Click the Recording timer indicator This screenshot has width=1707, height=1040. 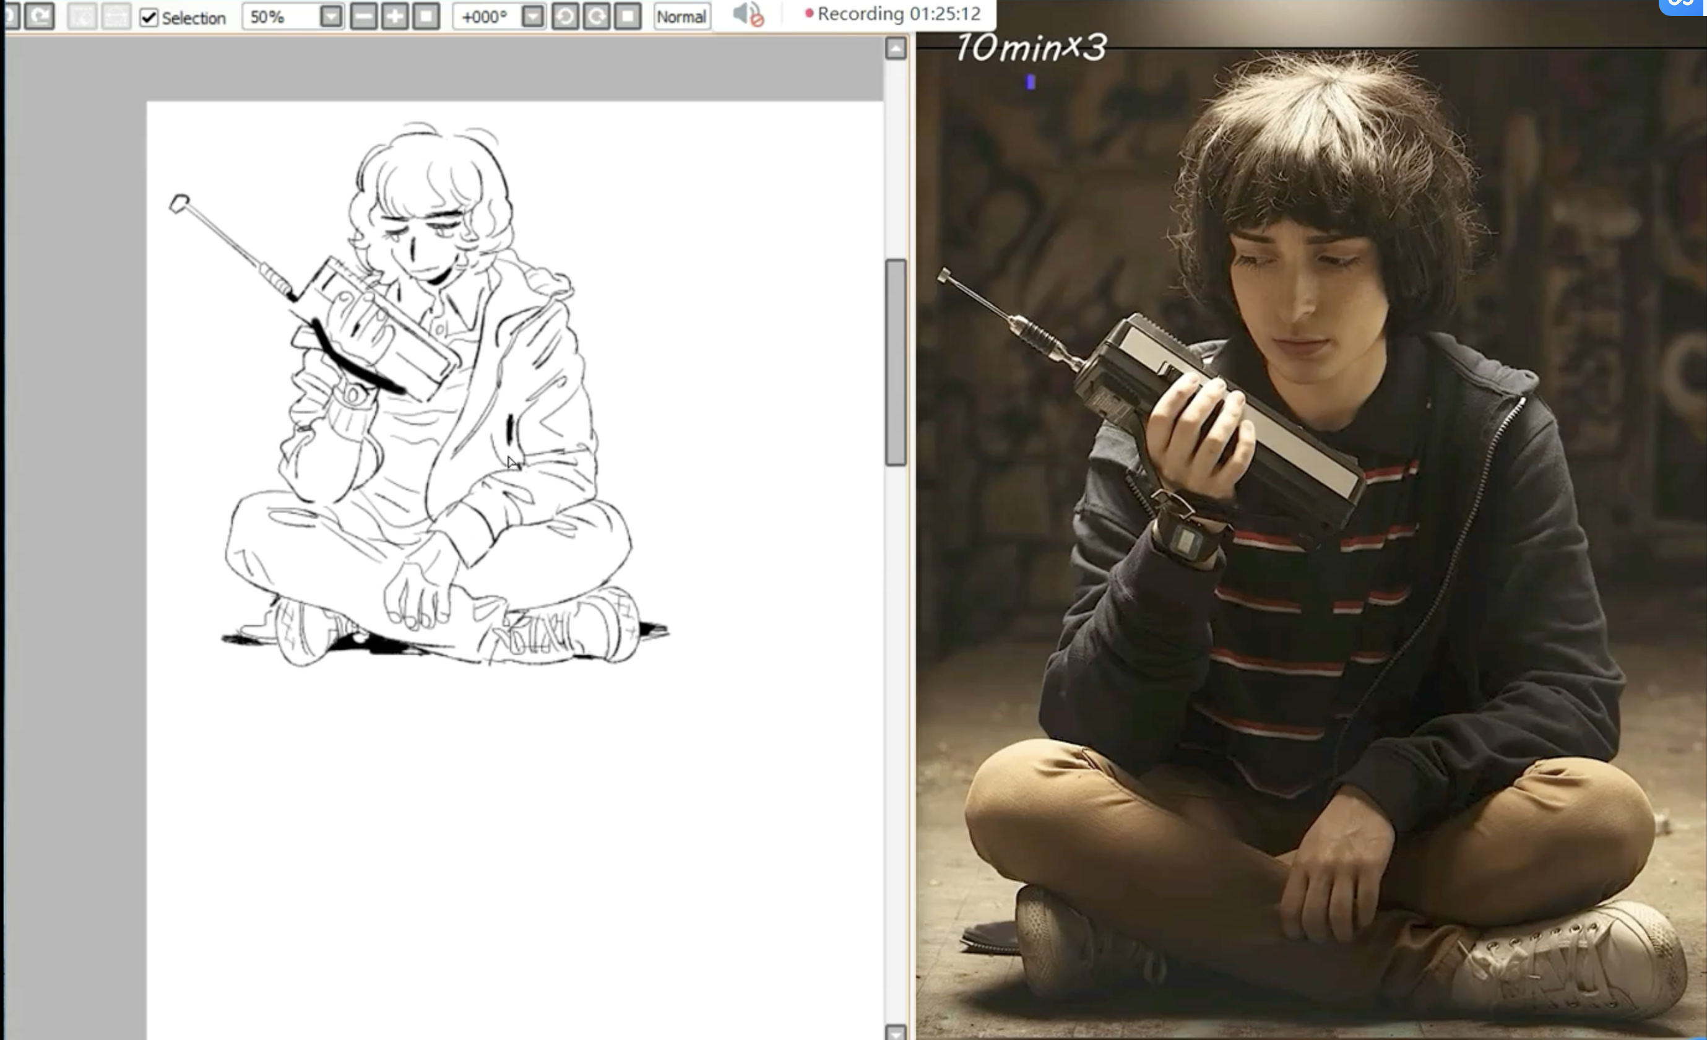click(x=892, y=14)
